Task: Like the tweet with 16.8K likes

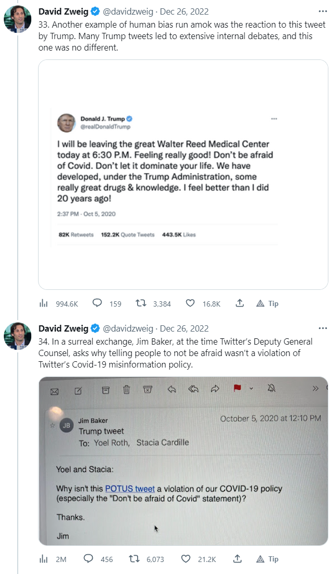Action: 190,303
